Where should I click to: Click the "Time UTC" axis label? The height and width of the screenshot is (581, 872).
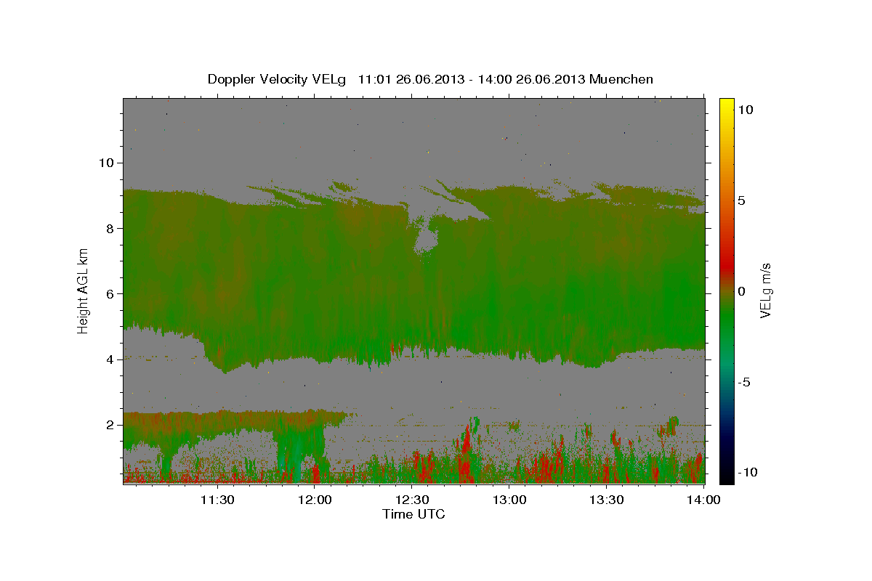(413, 514)
